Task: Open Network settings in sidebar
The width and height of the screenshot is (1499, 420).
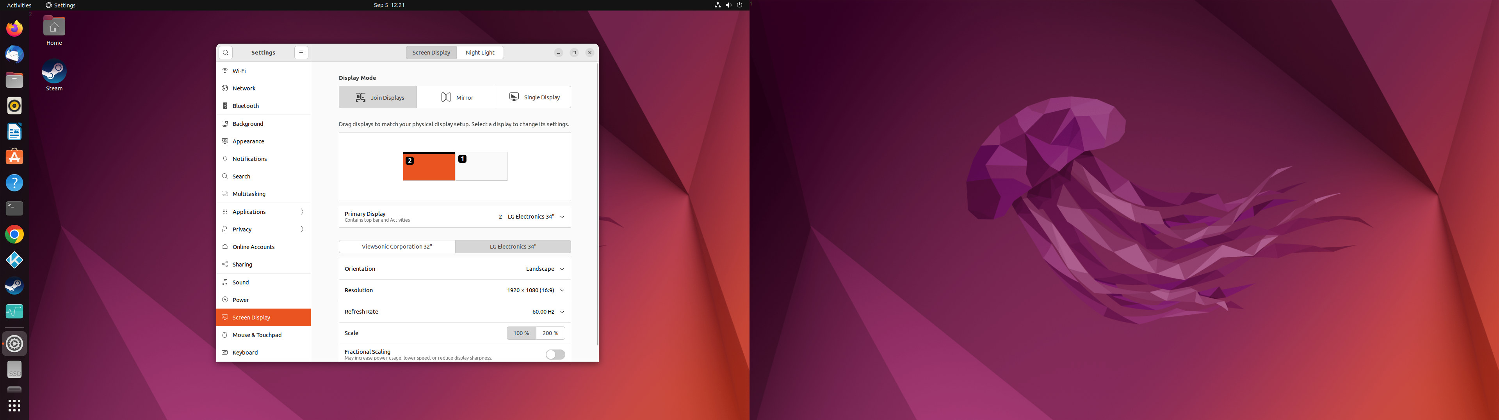Action: (263, 88)
